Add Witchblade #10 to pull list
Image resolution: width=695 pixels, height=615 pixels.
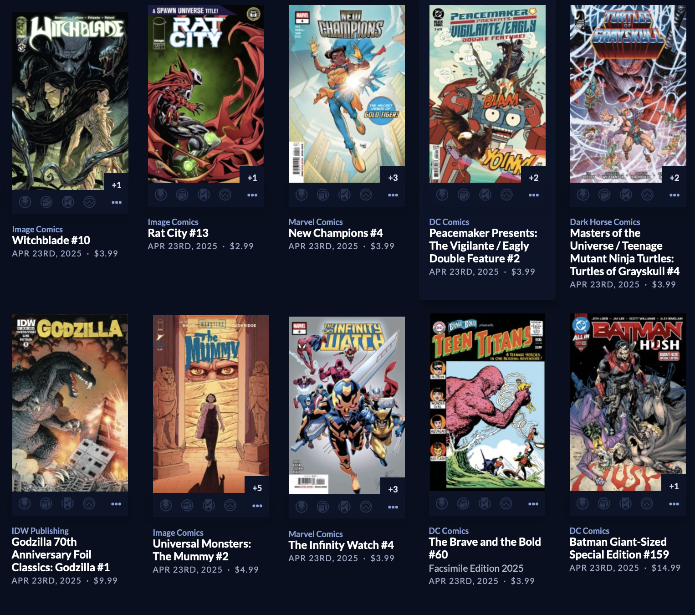[25, 202]
